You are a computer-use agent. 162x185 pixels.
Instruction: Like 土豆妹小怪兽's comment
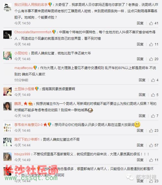[x=153, y=95]
